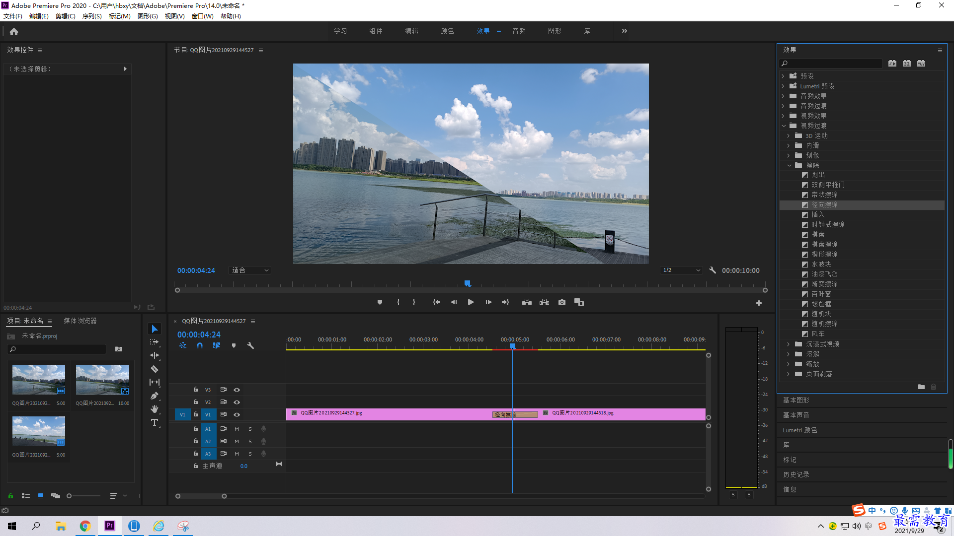This screenshot has height=536, width=954.
Task: Enable voice-over record on A1
Action: pos(264,429)
